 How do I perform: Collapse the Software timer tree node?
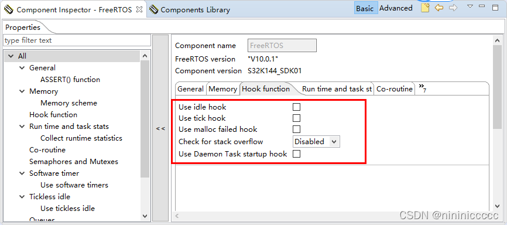tap(22, 173)
